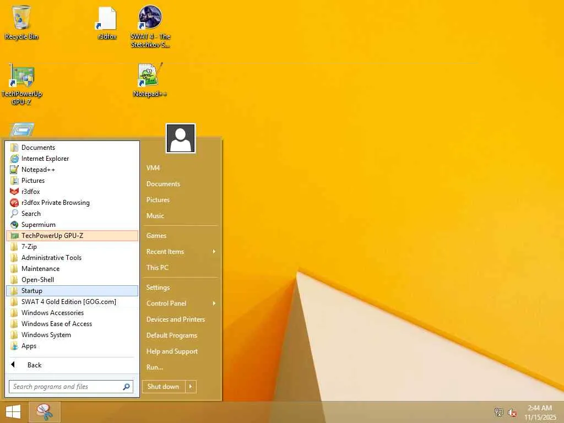Open the taskbar clock showing 2:44 AM

pyautogui.click(x=540, y=413)
